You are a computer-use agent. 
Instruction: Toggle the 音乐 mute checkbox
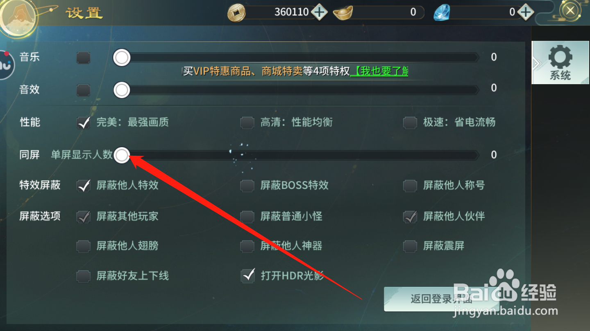84,58
